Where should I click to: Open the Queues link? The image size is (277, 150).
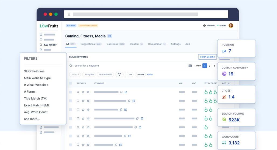coord(222,25)
